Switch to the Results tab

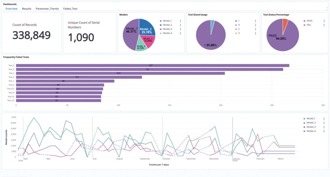pyautogui.click(x=27, y=9)
